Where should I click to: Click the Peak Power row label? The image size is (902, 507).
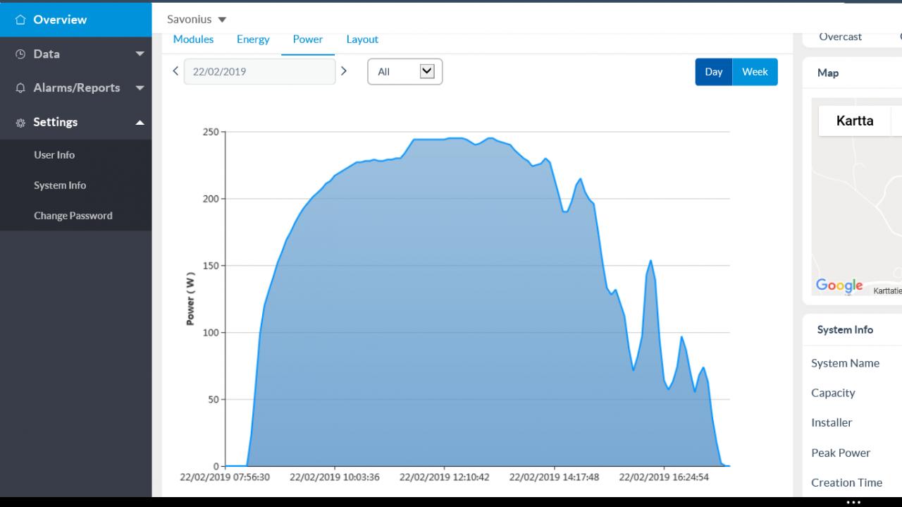[x=841, y=453]
